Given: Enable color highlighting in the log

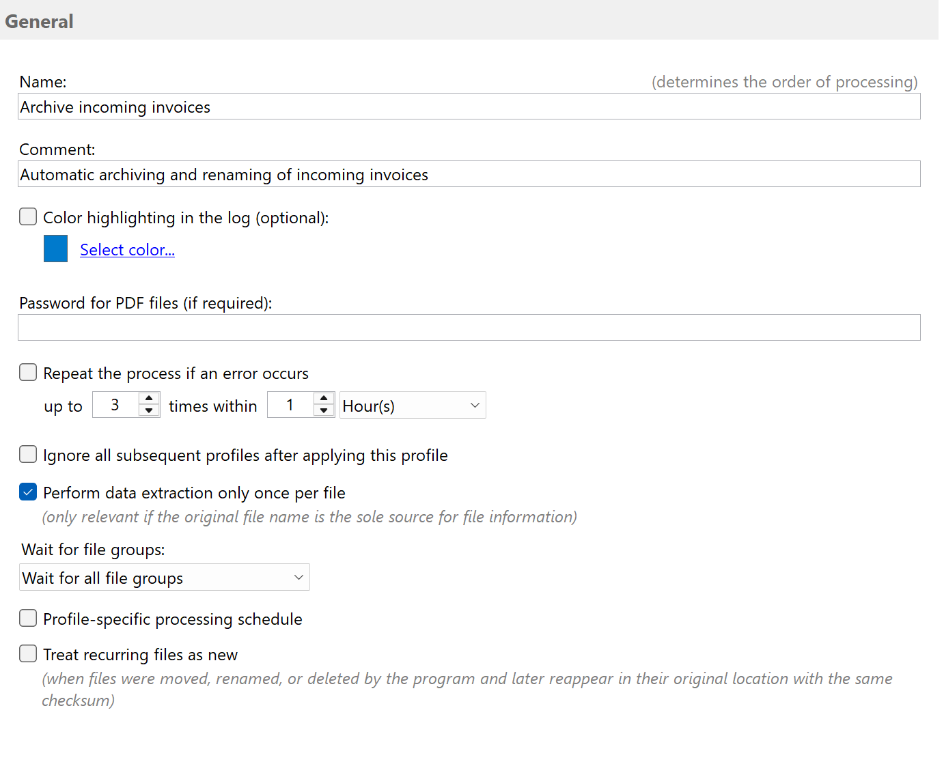Looking at the screenshot, I should [x=28, y=216].
